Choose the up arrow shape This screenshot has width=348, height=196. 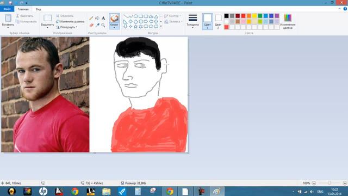[156, 22]
